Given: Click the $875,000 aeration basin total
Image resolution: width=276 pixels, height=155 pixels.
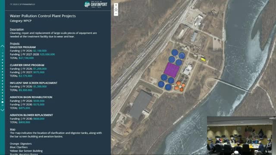Looking at the screenshot, I should coord(25,108).
